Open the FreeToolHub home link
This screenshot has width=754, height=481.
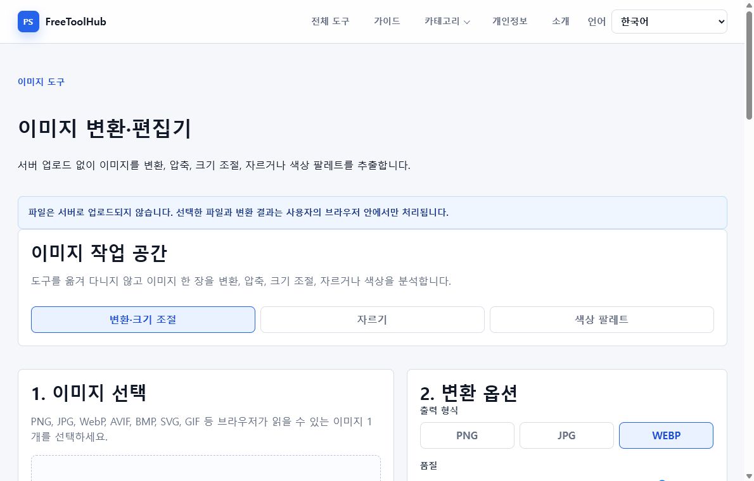(x=75, y=22)
